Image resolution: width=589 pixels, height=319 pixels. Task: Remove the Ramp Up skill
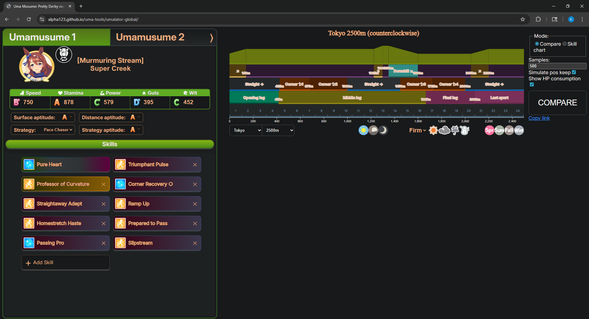click(x=195, y=204)
